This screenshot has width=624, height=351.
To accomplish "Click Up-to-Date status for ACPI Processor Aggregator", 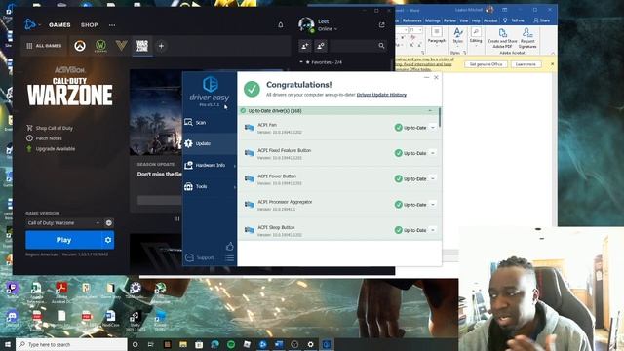I will pos(410,205).
